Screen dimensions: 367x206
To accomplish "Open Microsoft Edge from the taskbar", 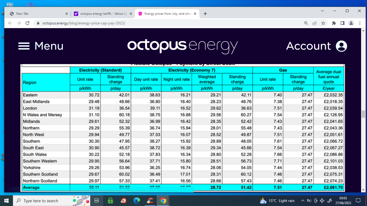I will [x=137, y=201].
